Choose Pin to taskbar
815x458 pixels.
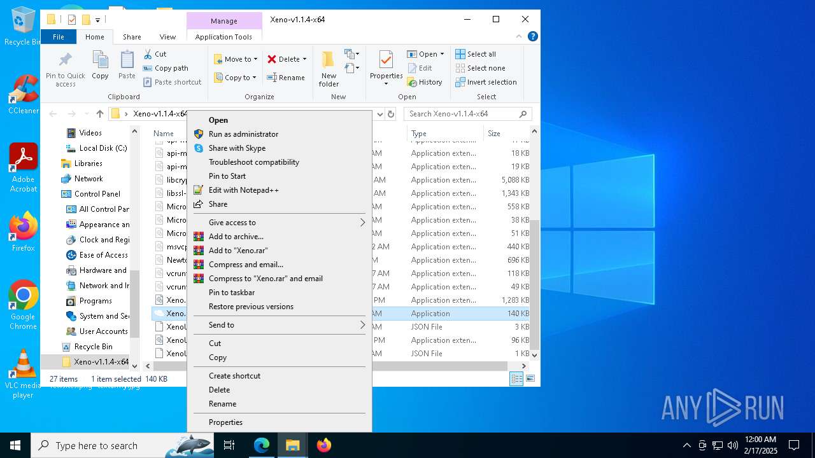pyautogui.click(x=280, y=293)
